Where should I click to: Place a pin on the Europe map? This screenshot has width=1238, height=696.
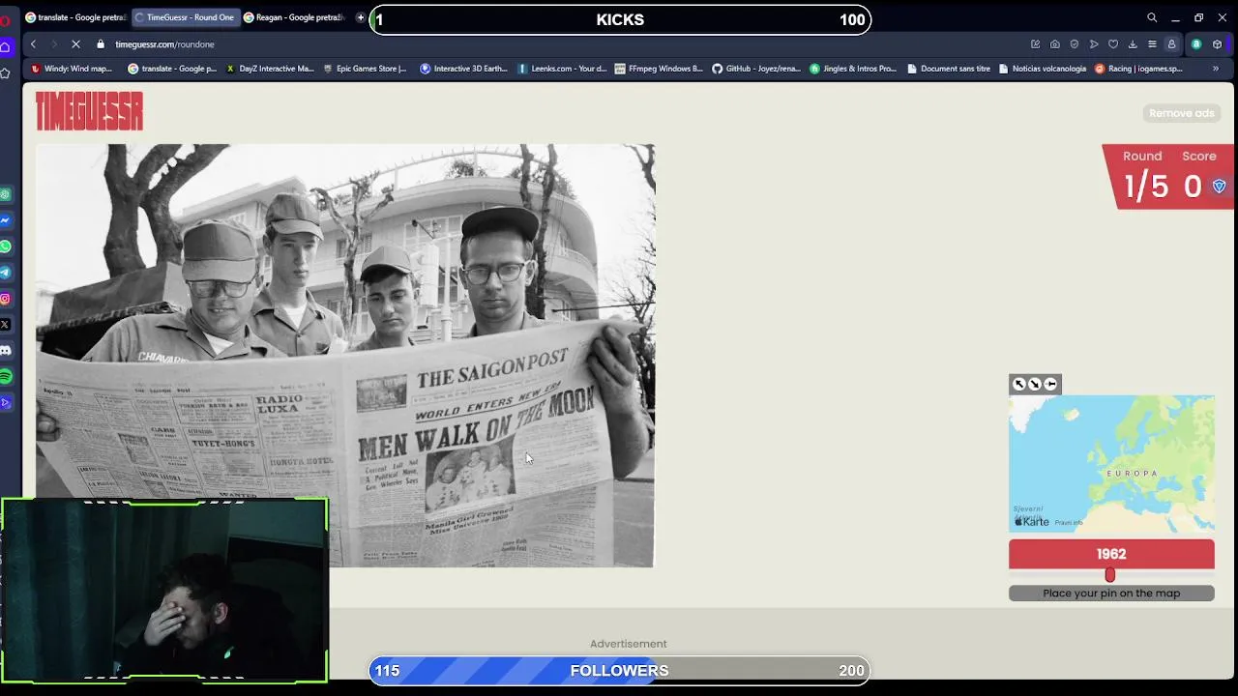(x=1111, y=463)
